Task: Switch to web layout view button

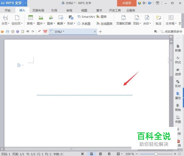Action: tap(109, 154)
